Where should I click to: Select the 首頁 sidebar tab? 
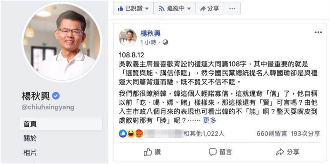61,124
